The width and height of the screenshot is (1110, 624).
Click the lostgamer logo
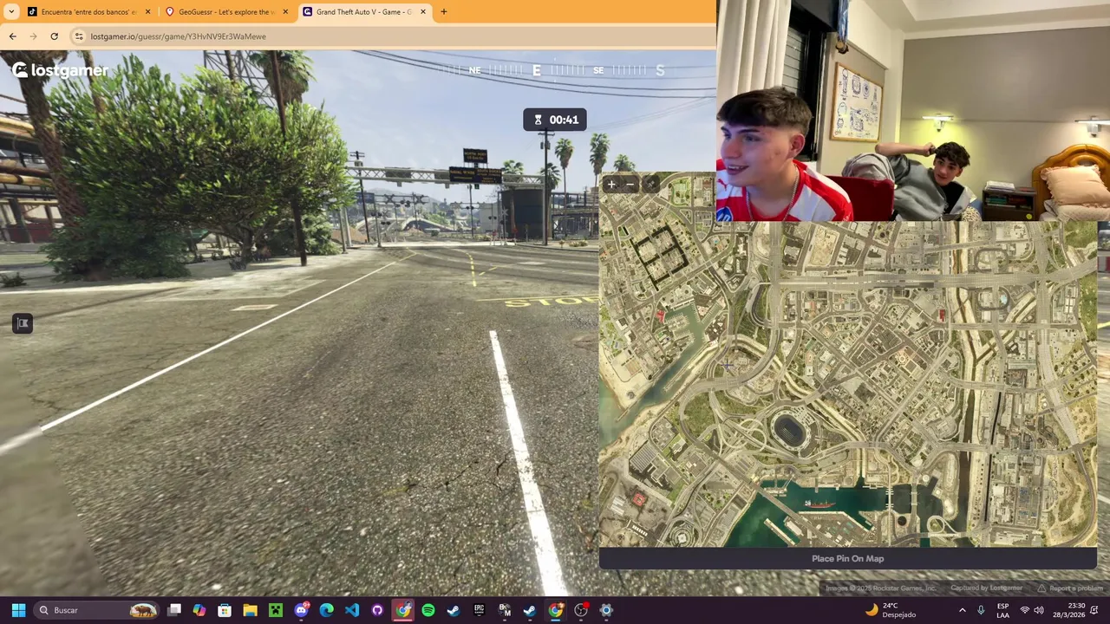coord(60,70)
